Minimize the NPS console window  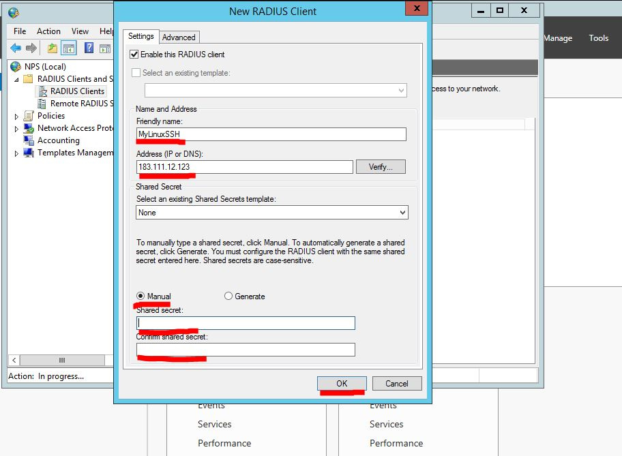tap(481, 11)
